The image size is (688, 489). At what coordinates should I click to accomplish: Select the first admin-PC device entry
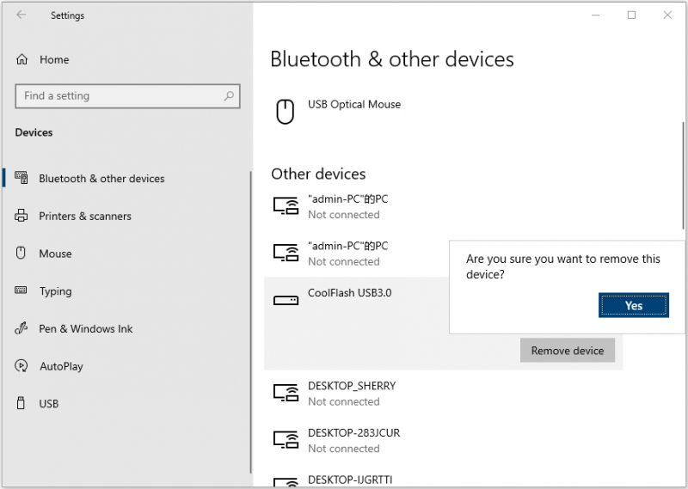443,206
